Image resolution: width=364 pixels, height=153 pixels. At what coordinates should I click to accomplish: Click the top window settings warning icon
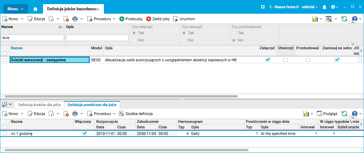[x=329, y=19]
